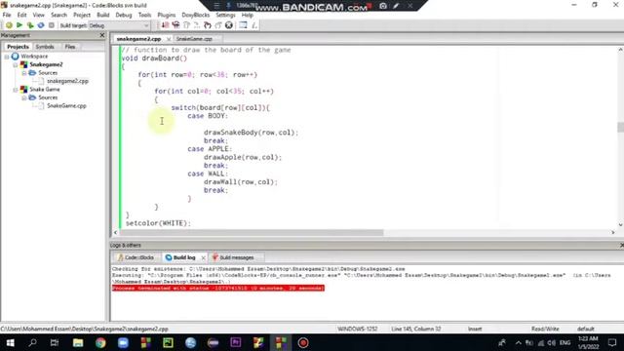The height and width of the screenshot is (351, 624).
Task: Collapse Sources folder under Snake Game
Action: pos(24,97)
